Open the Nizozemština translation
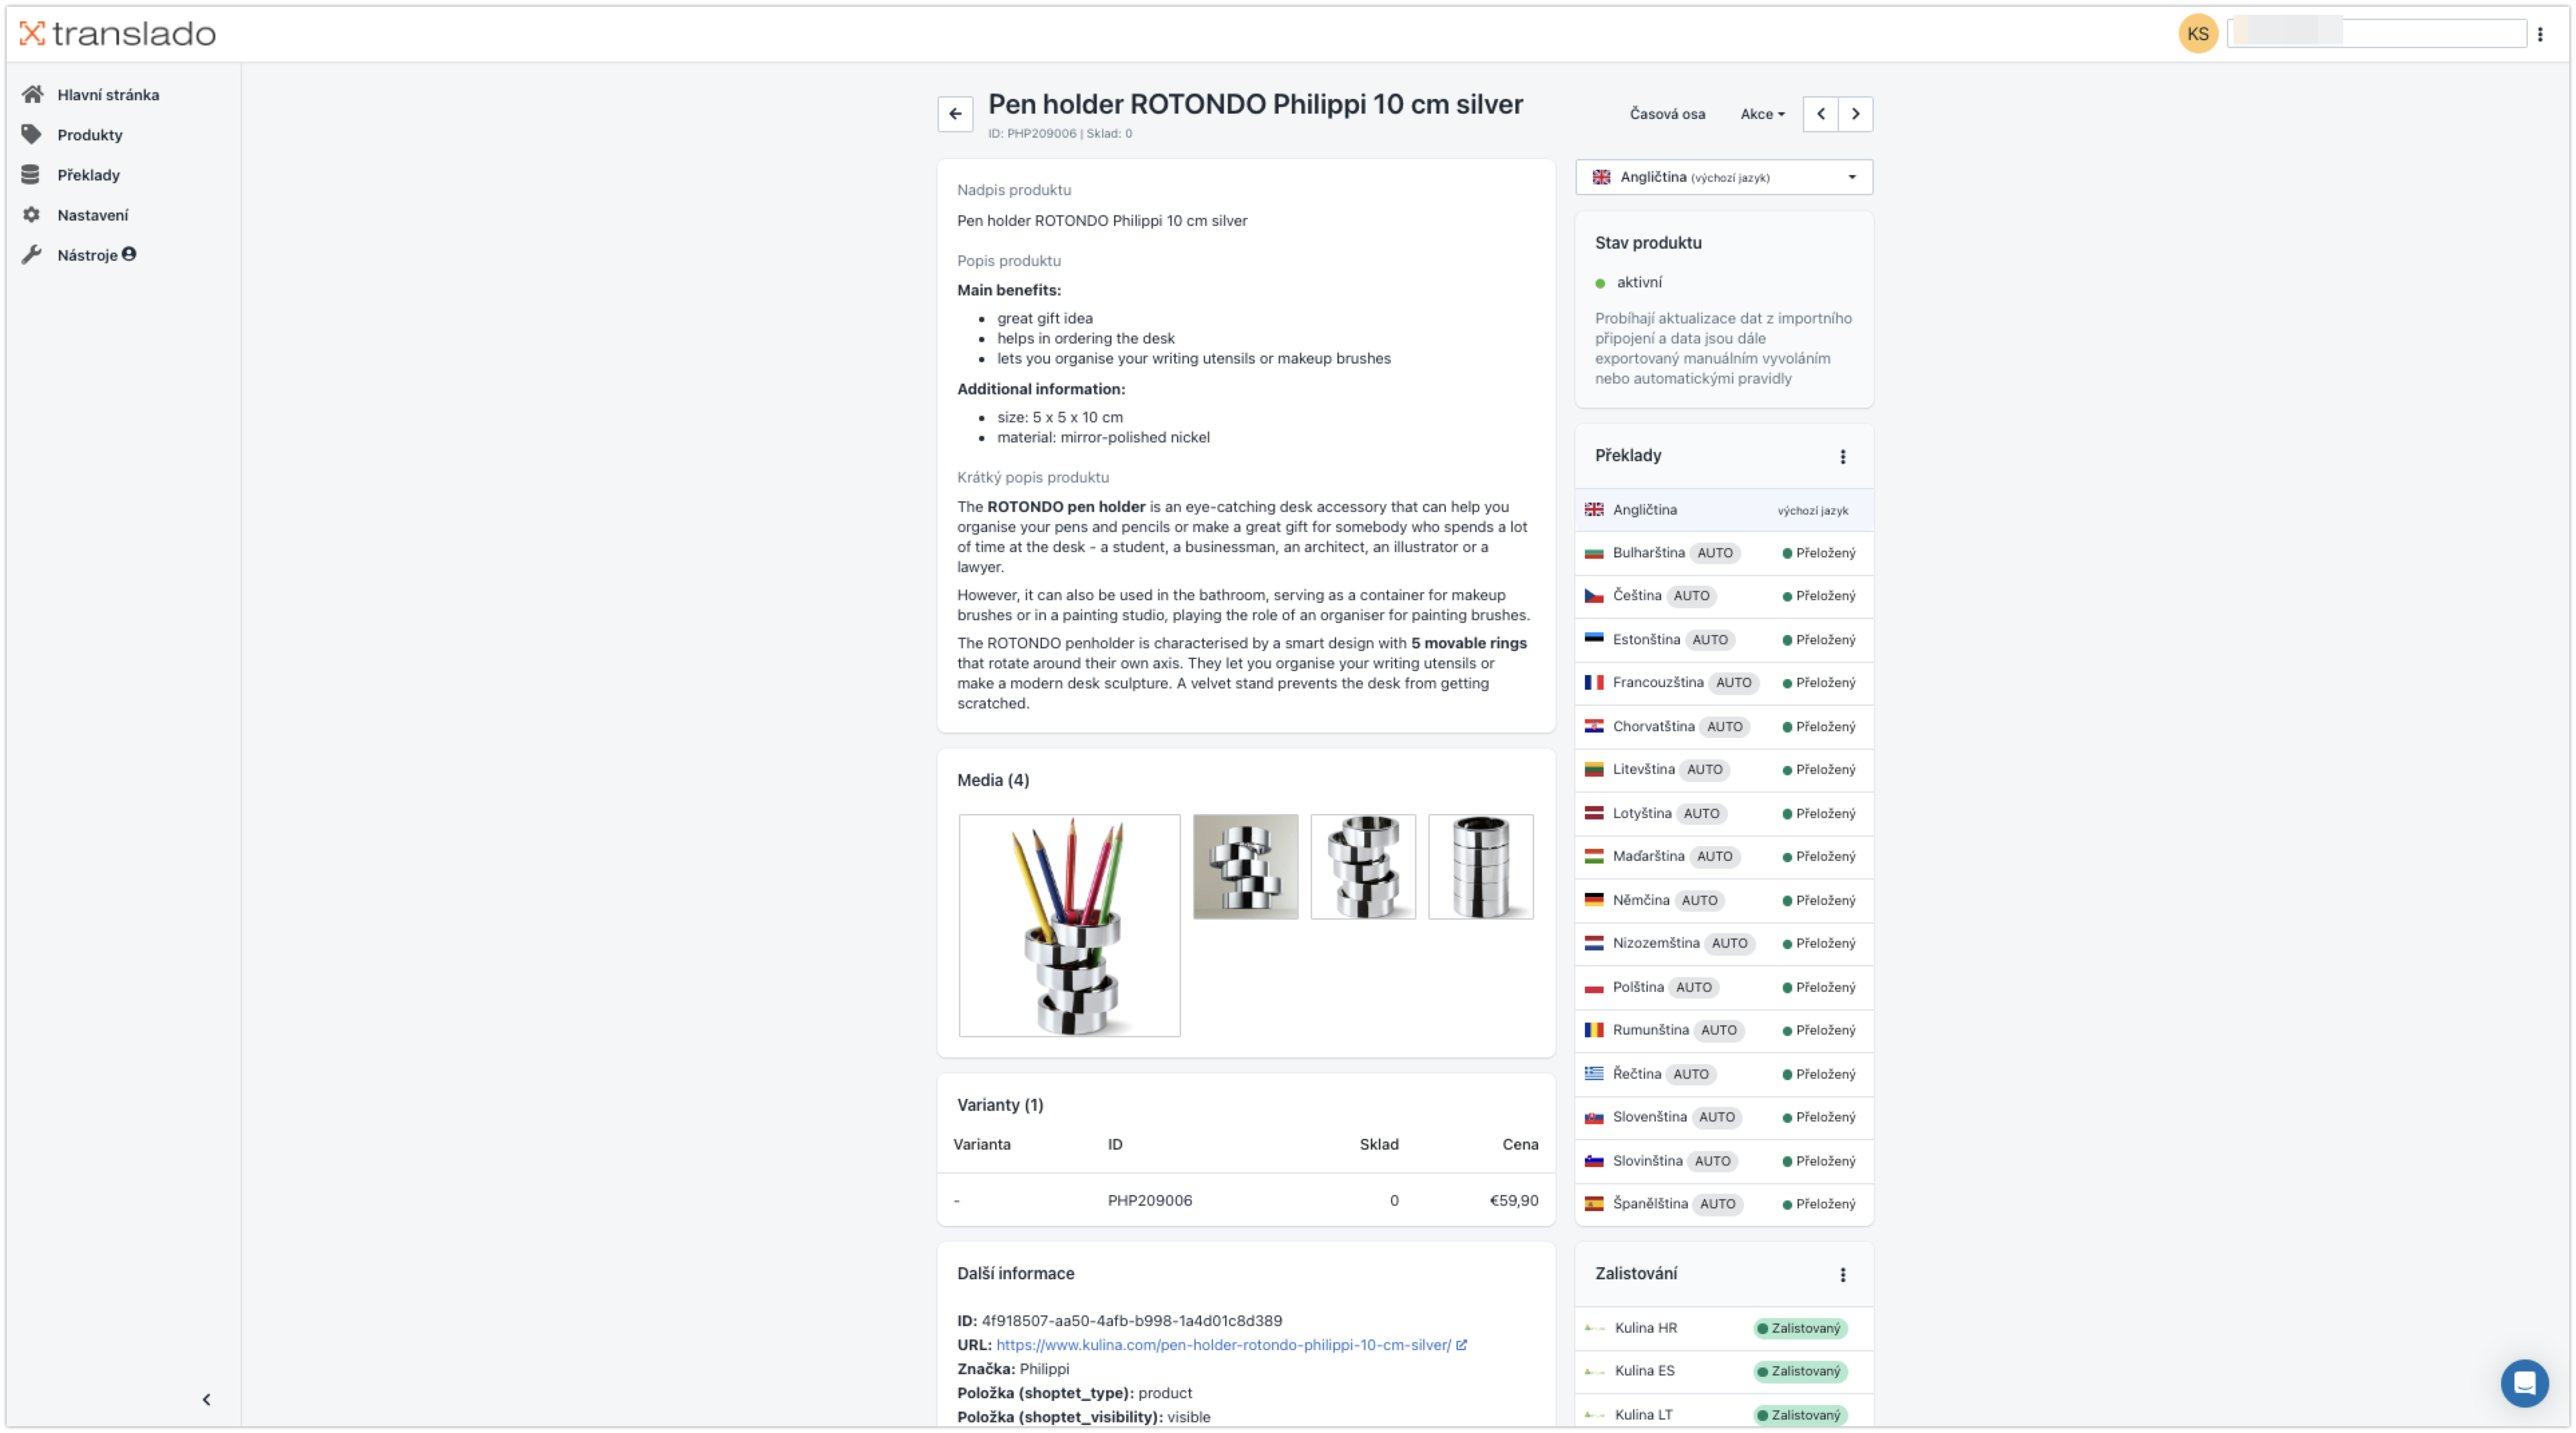The width and height of the screenshot is (2576, 1433). click(1723, 944)
